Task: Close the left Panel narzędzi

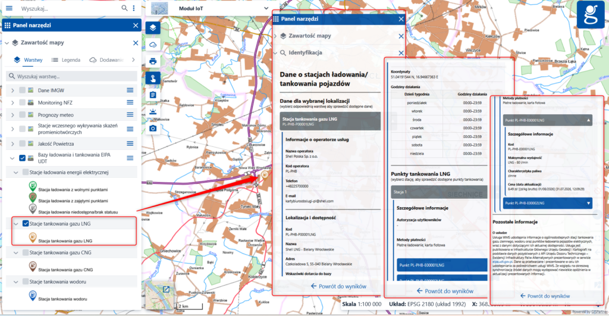Action: click(x=136, y=25)
